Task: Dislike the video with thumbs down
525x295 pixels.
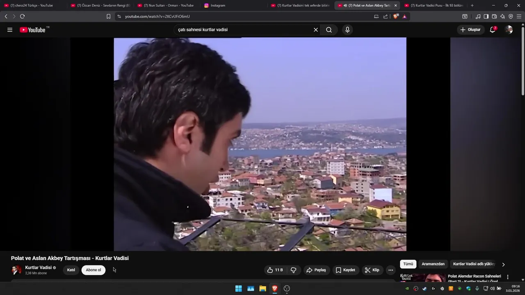Action: [x=293, y=270]
